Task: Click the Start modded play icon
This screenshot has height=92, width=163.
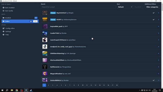Action: click(3, 8)
